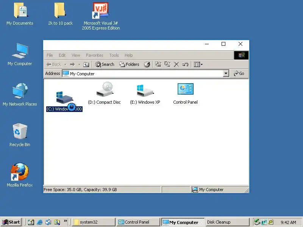Open the View menu
The image size is (303, 227).
pyautogui.click(x=76, y=55)
